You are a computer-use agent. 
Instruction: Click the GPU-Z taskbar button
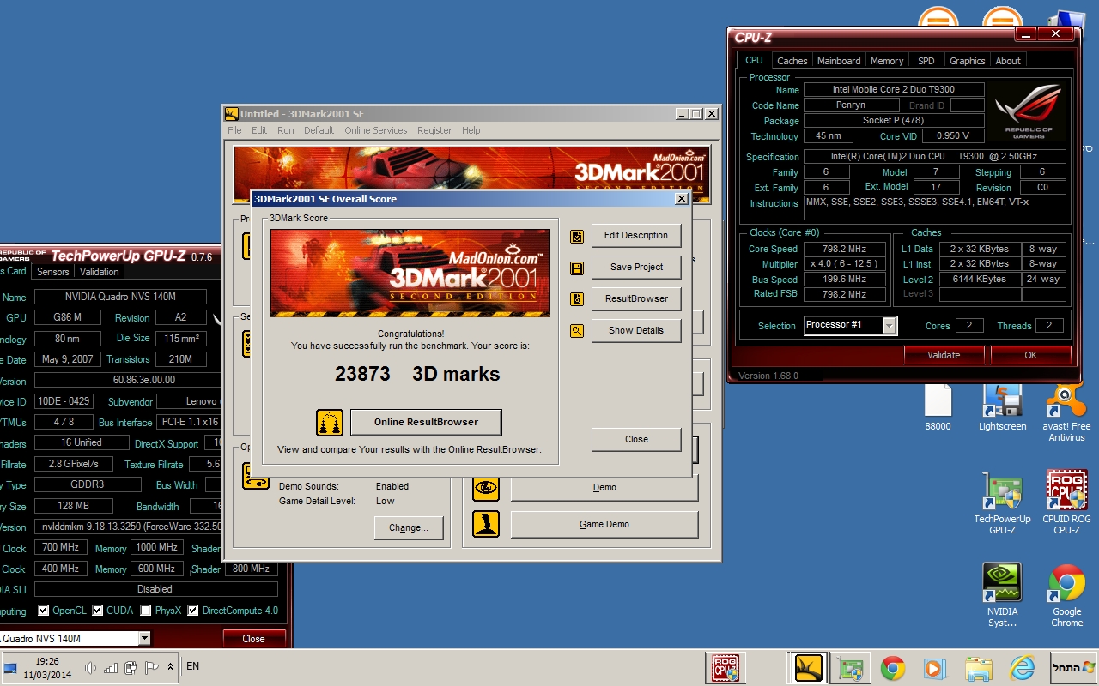pyautogui.click(x=851, y=668)
